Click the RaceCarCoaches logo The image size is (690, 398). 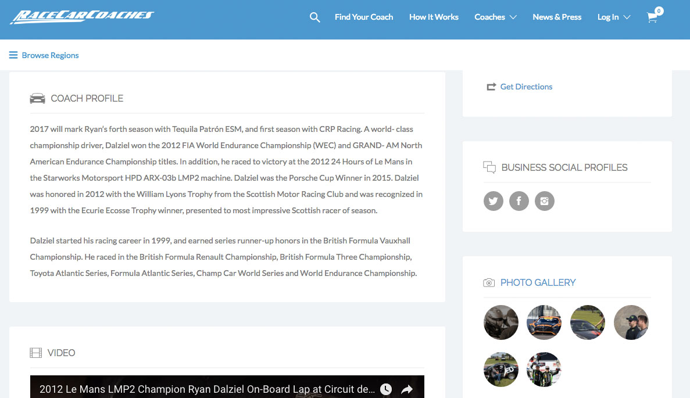coord(82,17)
